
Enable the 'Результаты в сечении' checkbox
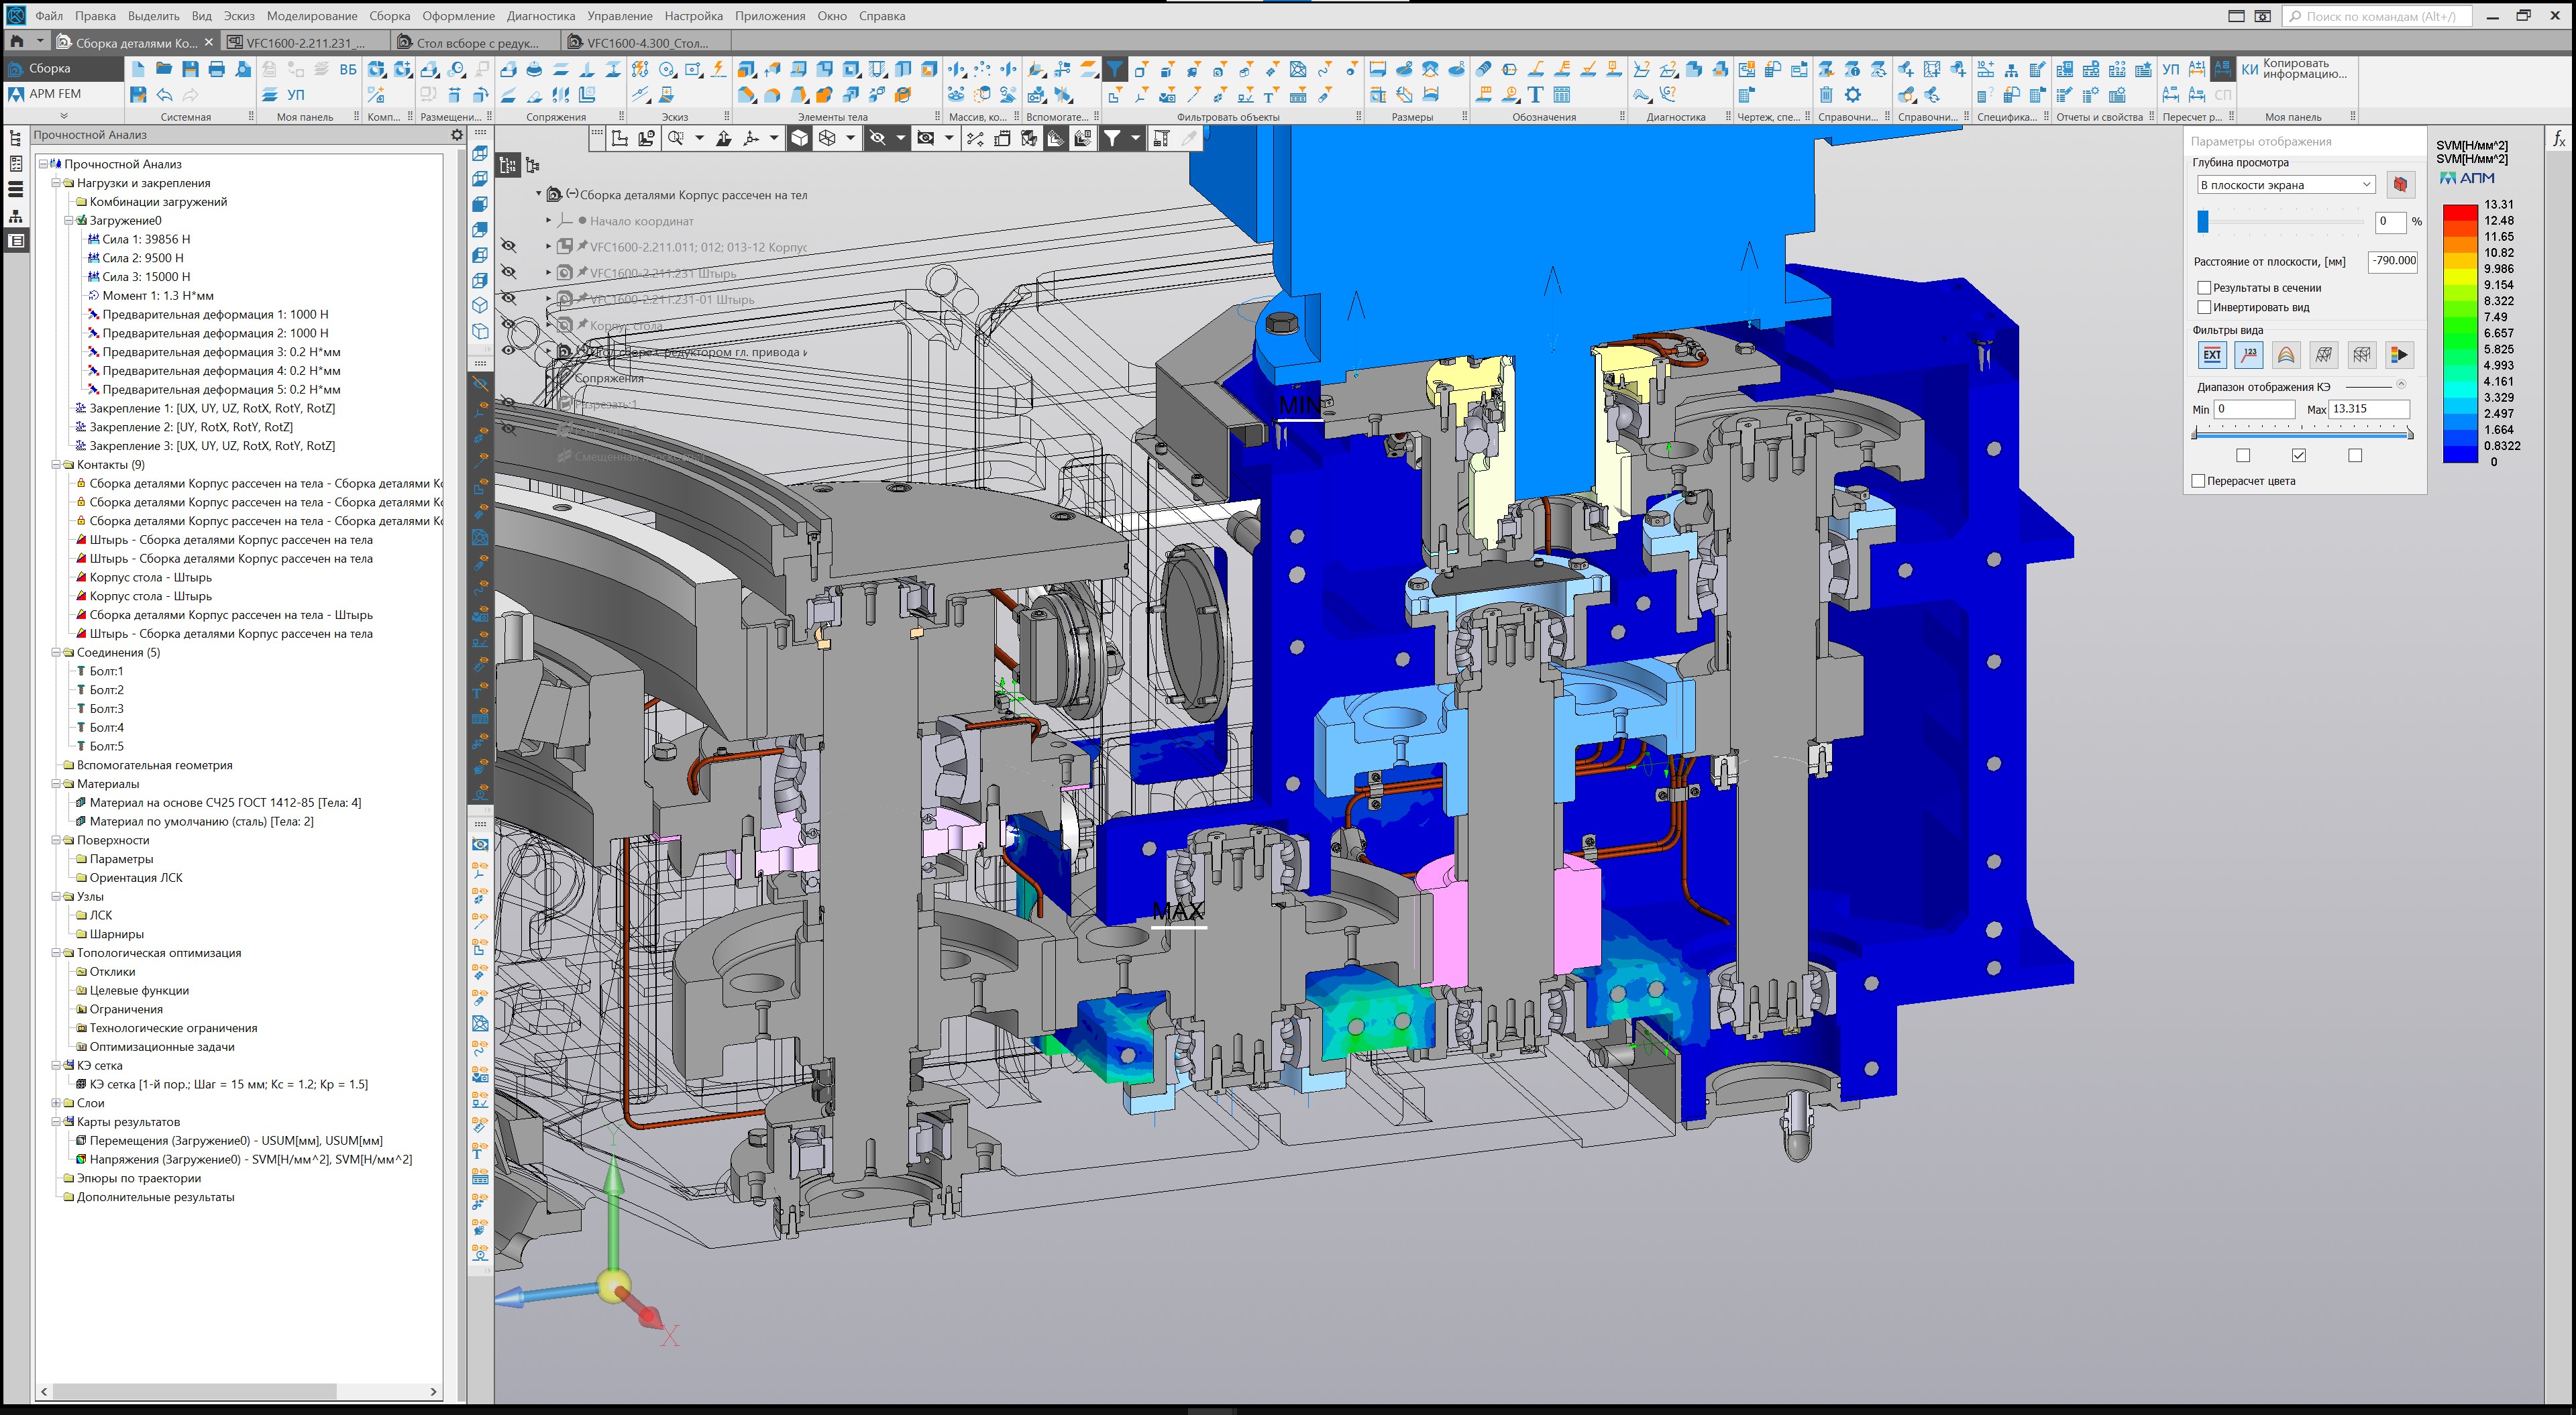pyautogui.click(x=2203, y=288)
